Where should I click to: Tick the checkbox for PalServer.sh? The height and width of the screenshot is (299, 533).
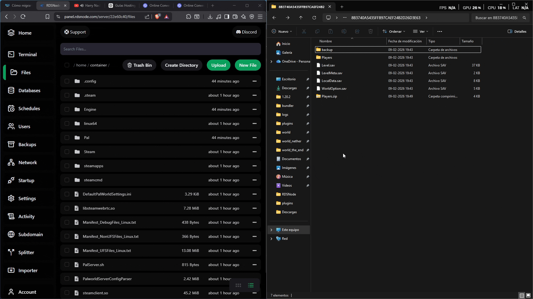[x=67, y=265]
